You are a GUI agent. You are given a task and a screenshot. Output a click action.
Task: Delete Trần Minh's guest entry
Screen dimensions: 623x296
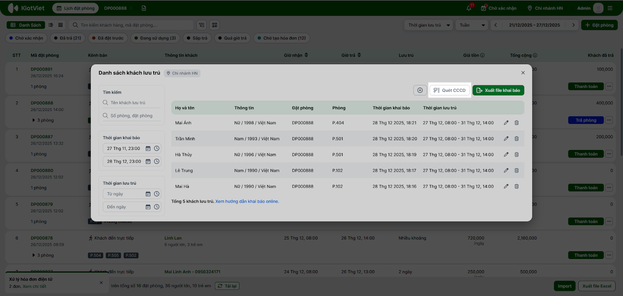[516, 139]
